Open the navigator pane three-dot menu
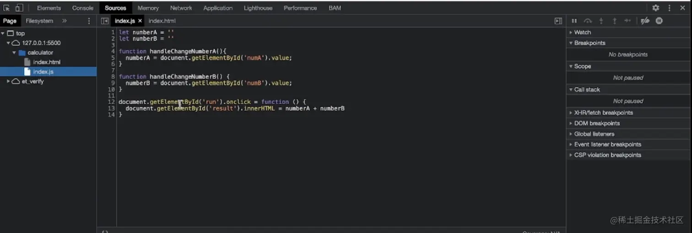Screen dimensions: 692x233 89,21
